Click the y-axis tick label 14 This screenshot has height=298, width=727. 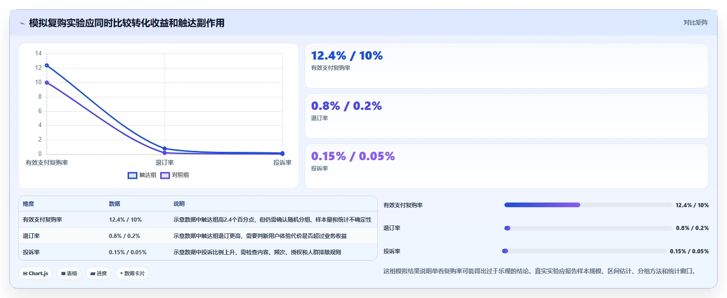click(x=38, y=54)
